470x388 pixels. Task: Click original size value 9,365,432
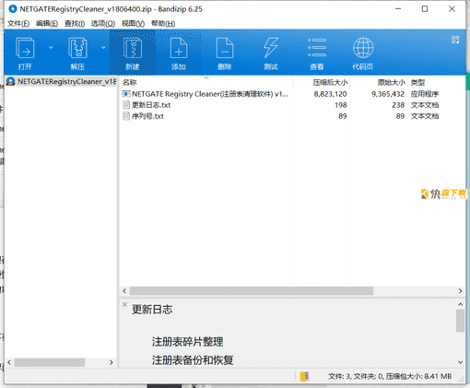pos(388,94)
